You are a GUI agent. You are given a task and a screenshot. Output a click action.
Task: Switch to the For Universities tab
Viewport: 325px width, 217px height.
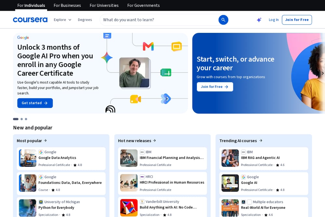(104, 6)
